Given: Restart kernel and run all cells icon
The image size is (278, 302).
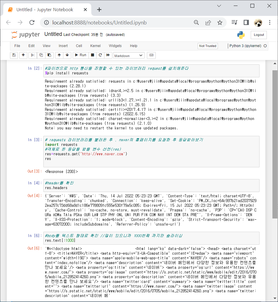Looking at the screenshot, I should [108, 55].
